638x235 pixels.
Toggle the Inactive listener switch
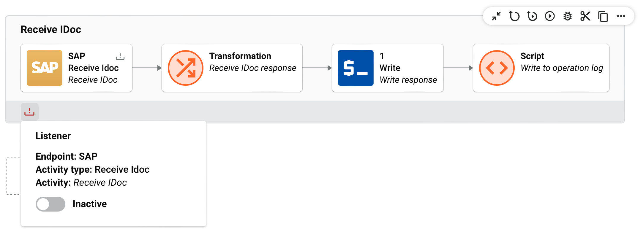pyautogui.click(x=50, y=204)
